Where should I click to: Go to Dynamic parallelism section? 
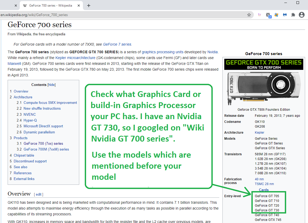click(39, 132)
